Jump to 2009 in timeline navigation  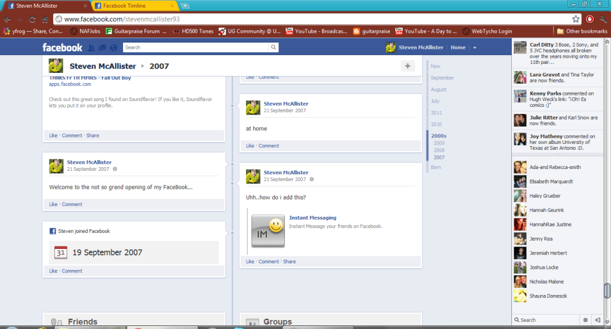pos(439,143)
